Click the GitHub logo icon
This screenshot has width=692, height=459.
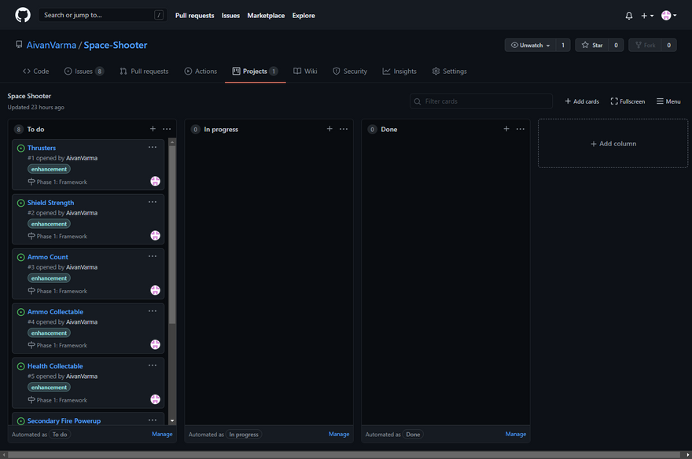coord(23,15)
